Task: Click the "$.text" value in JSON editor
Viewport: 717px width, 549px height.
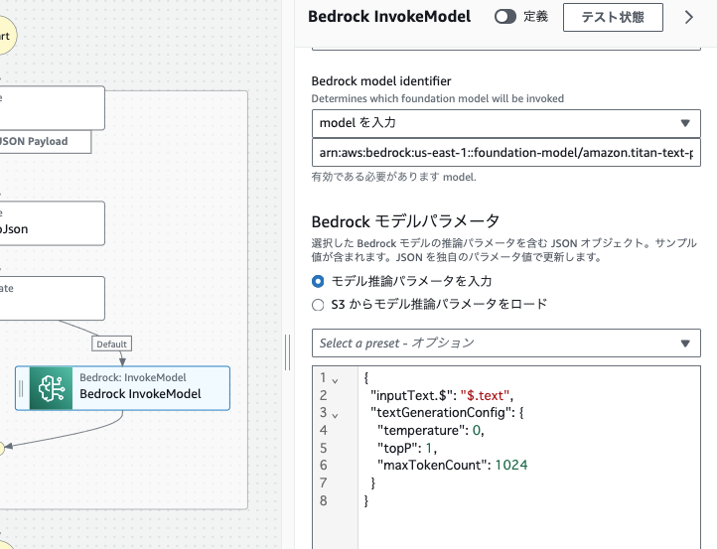Action: click(x=485, y=395)
